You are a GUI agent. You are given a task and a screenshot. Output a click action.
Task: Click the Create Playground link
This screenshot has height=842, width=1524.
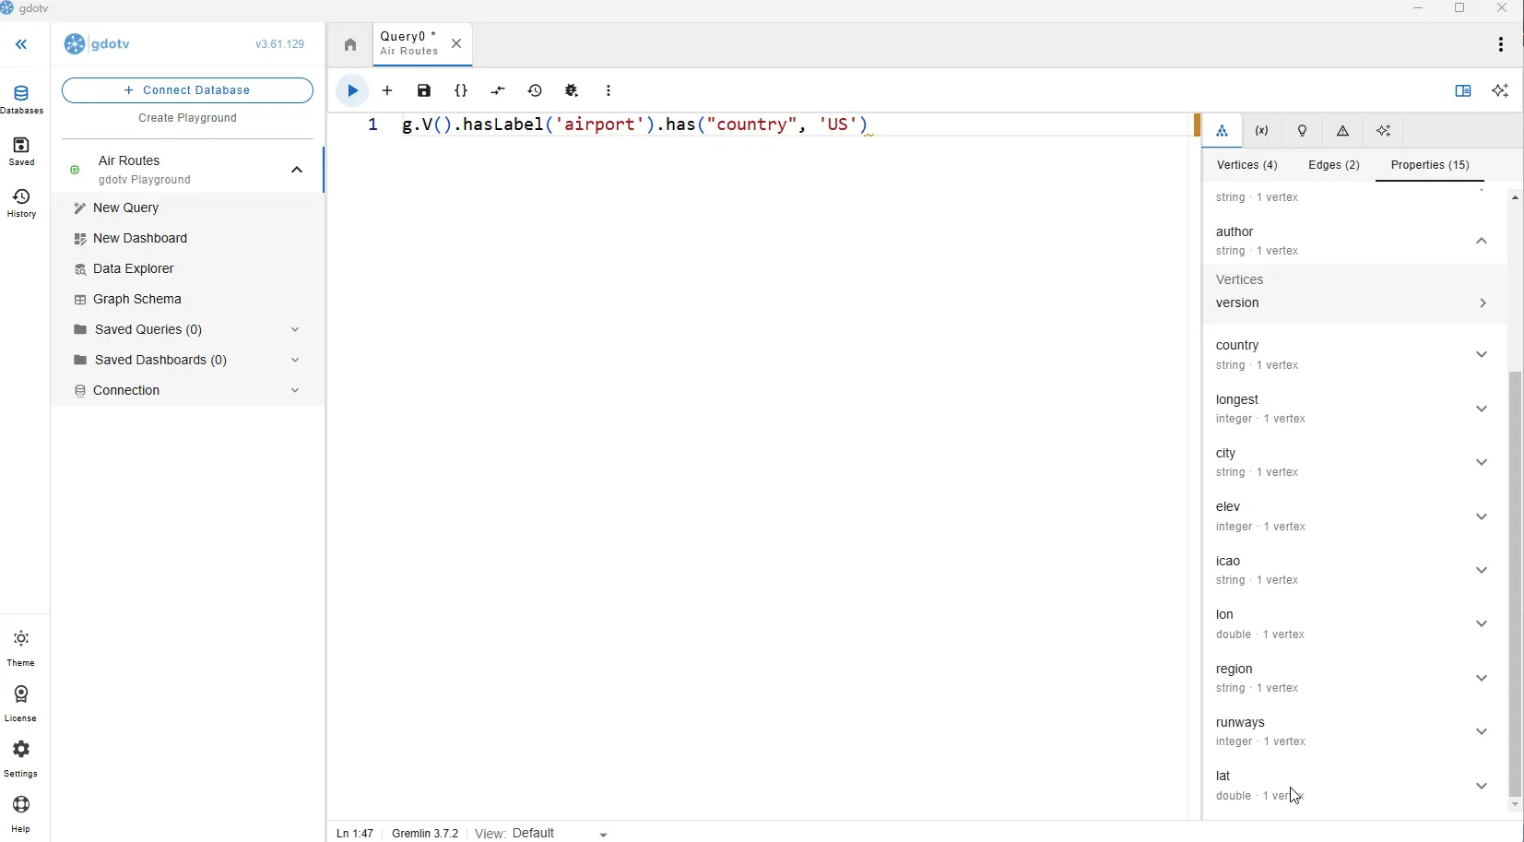(x=187, y=118)
